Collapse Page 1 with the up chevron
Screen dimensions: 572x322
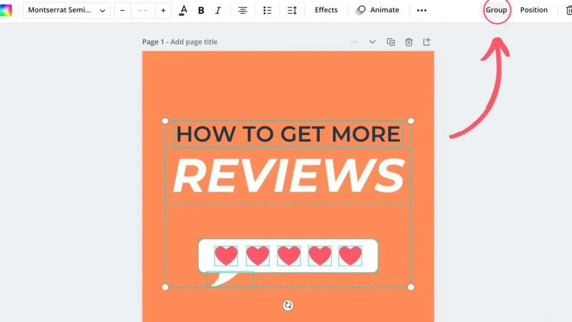click(x=354, y=41)
